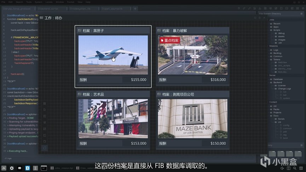Click the speaker volume icon in system tray
This screenshot has height=172, width=306.
coord(282,168)
